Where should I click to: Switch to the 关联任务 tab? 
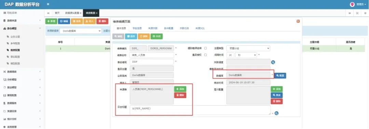tap(184, 28)
